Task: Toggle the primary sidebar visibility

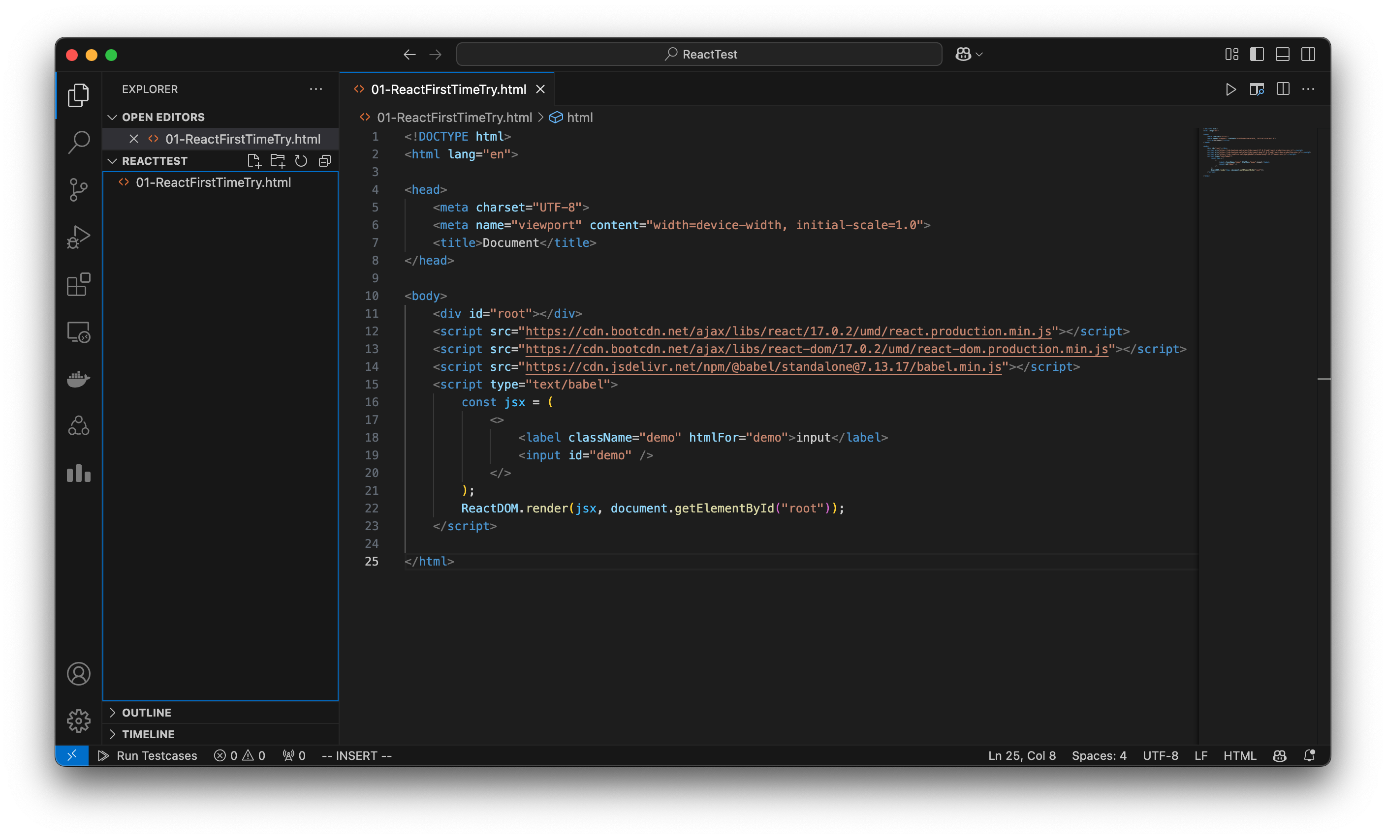Action: 1257,54
